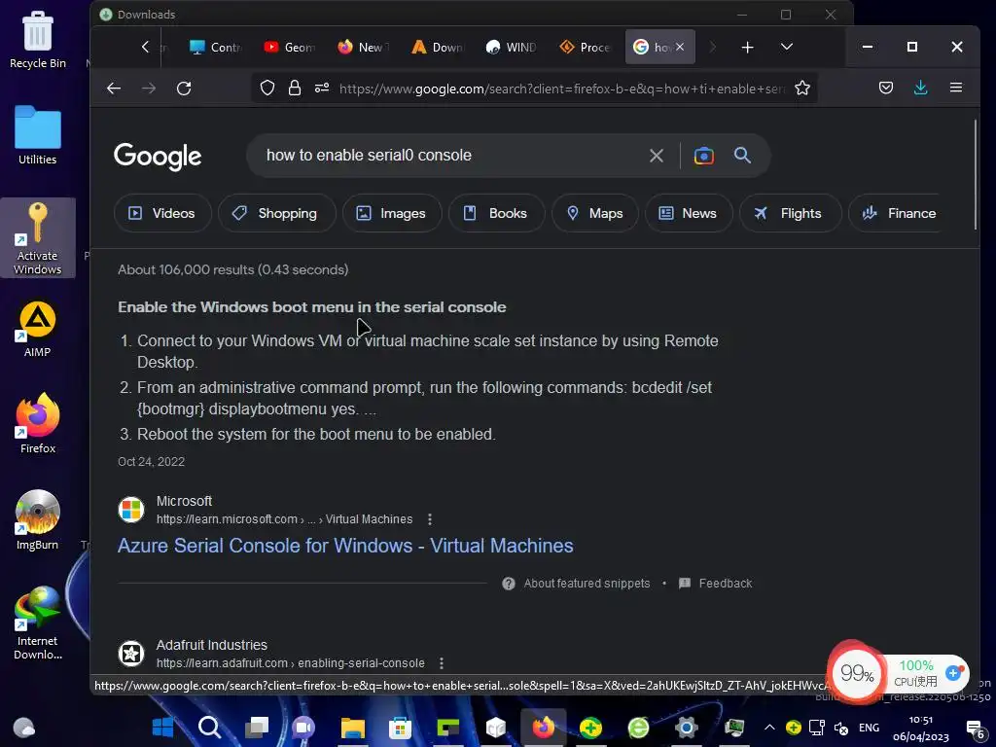Reload the Google search page
The width and height of the screenshot is (996, 747).
coord(184,89)
